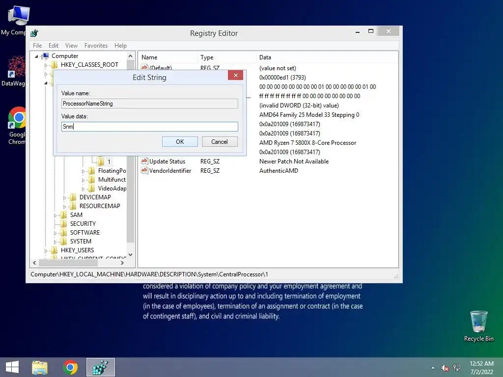Click the Value name field
The height and width of the screenshot is (377, 503).
pos(149,104)
